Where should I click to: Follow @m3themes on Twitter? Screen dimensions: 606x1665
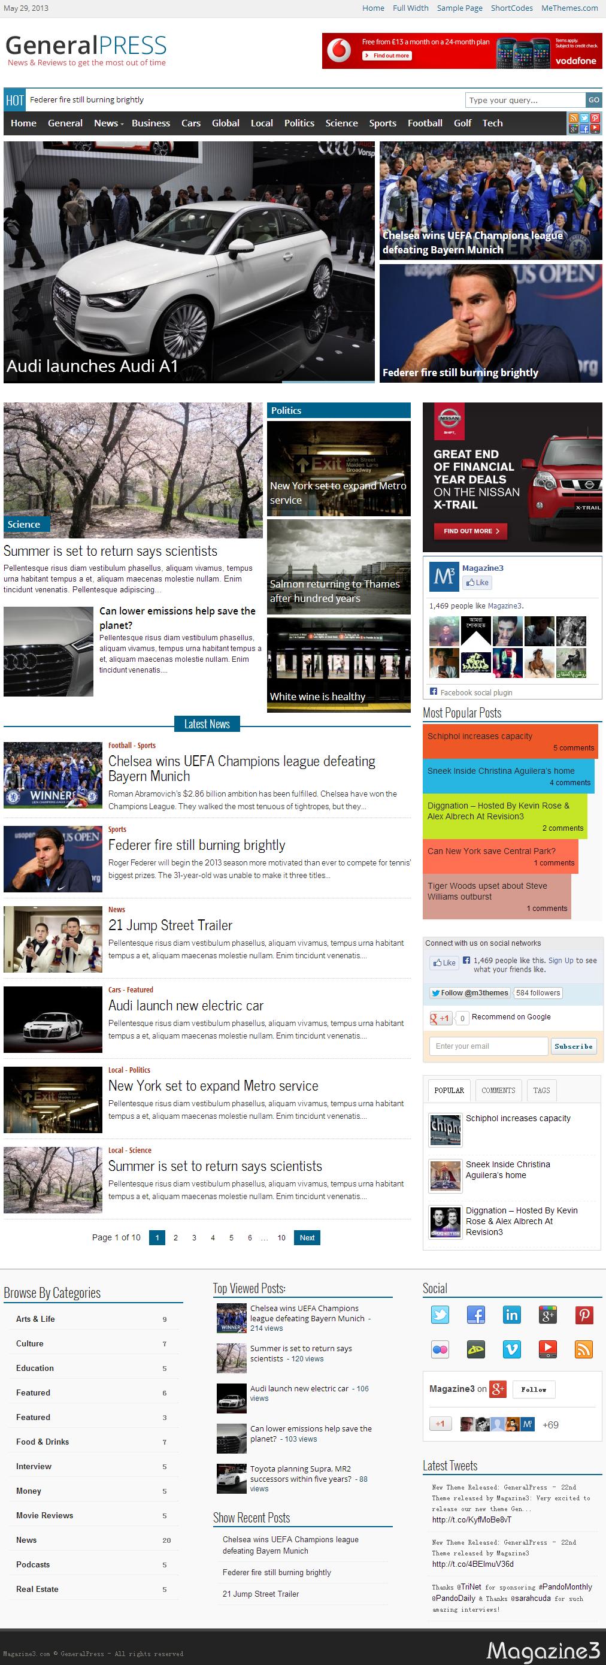[x=469, y=993]
